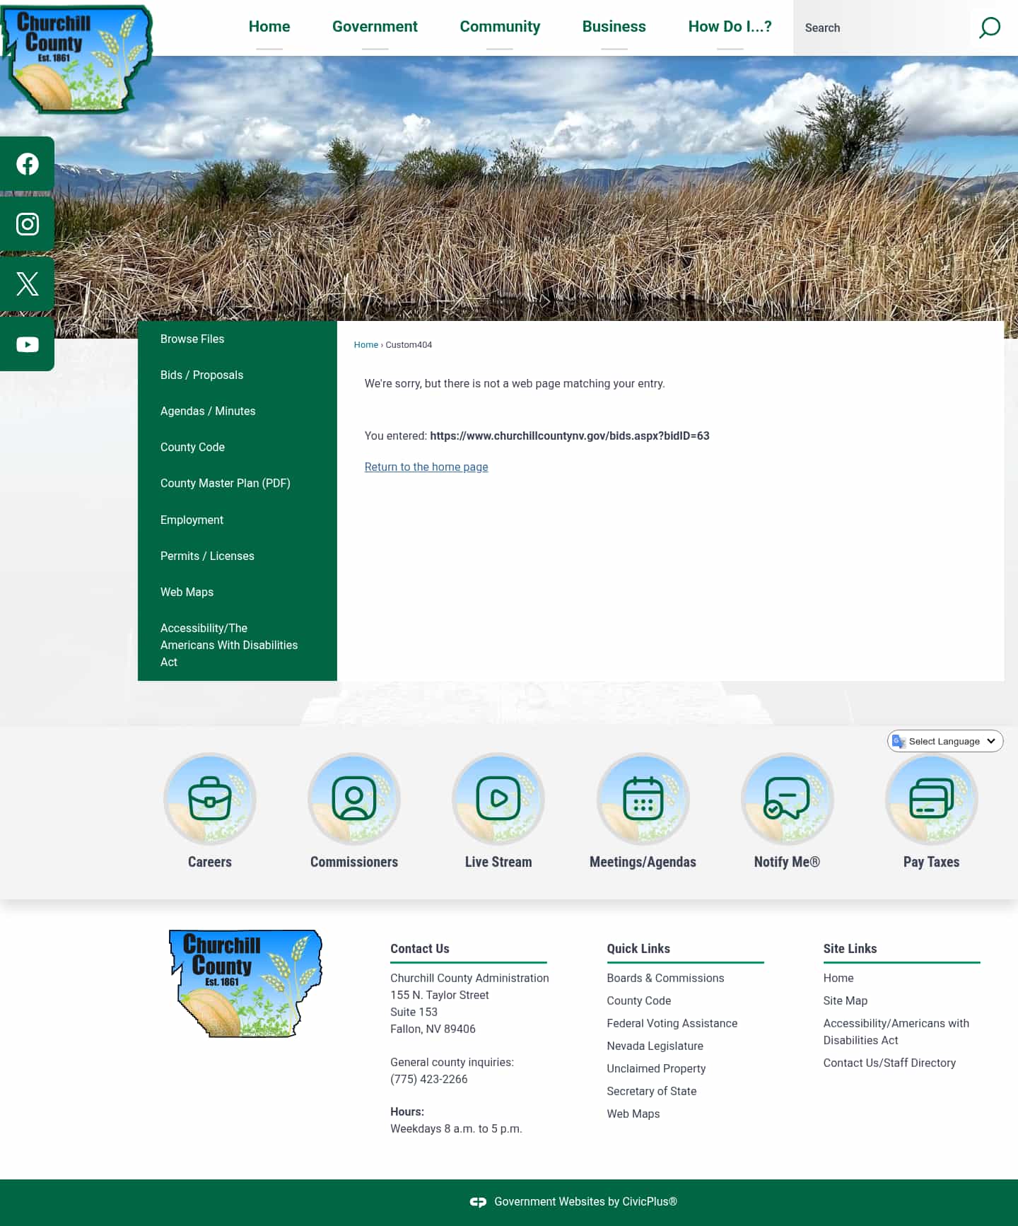Click the search magnifier icon

(989, 28)
